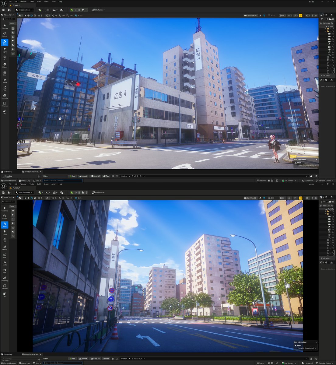Click Play button in bottom editor window
This screenshot has width=336, height=365.
[x=72, y=192]
